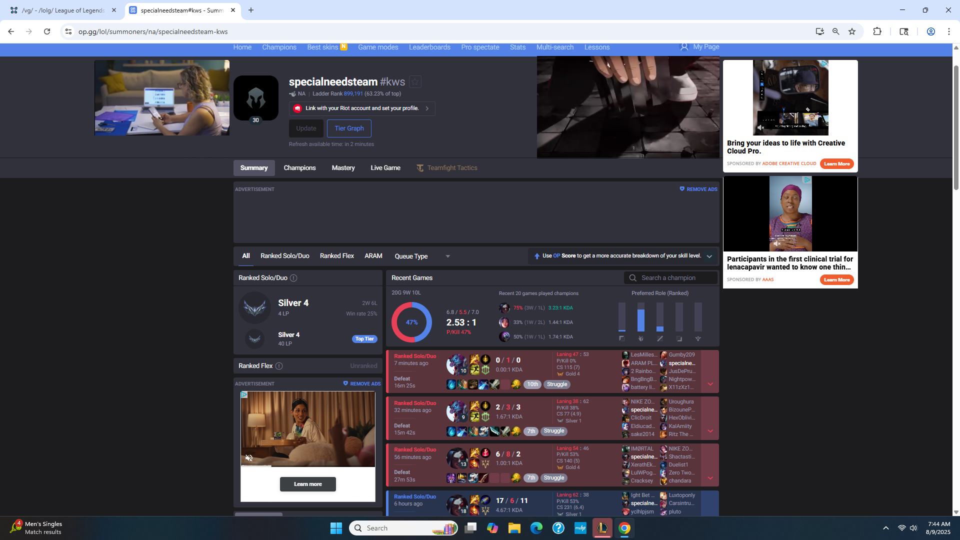Viewport: 960px width, 540px height.
Task: Click the 10th Struggle badge in first match
Action: [547, 384]
